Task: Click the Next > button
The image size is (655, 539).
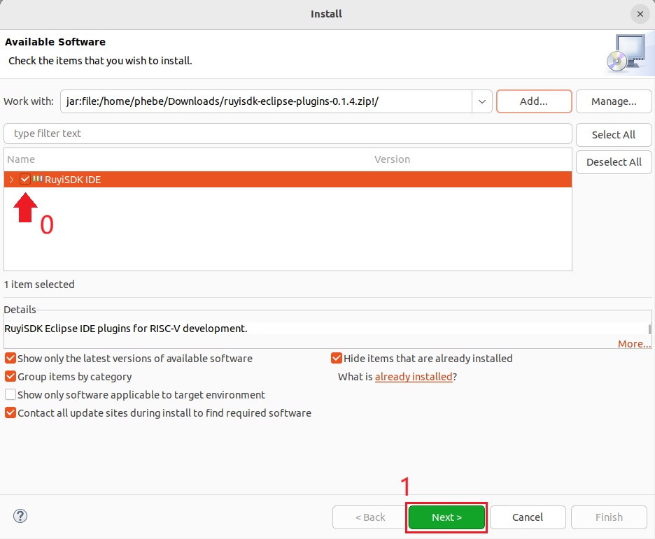Action: tap(446, 517)
